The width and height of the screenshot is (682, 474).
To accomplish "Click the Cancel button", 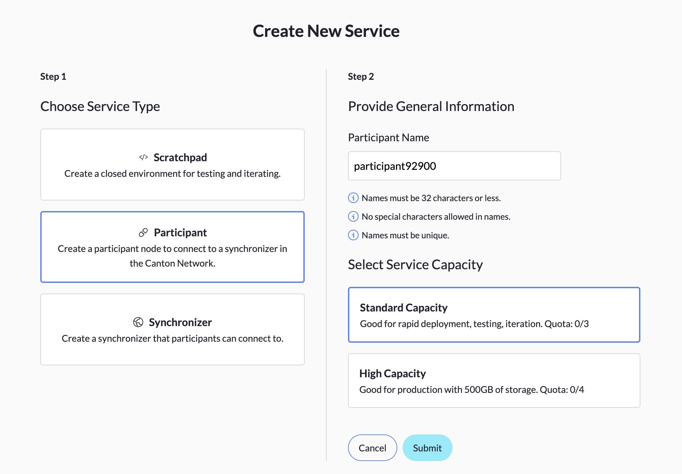I will 372,448.
